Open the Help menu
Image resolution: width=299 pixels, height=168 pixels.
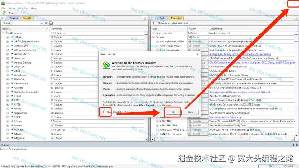[x=34, y=8]
